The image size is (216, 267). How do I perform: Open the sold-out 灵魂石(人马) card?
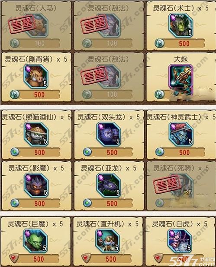click(x=36, y=26)
